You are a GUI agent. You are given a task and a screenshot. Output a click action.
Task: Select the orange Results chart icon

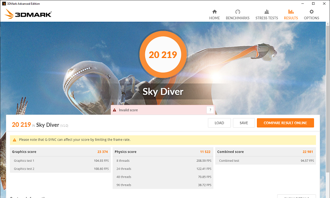290,12
